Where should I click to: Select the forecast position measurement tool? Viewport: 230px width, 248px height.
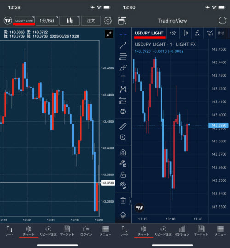[123, 101]
